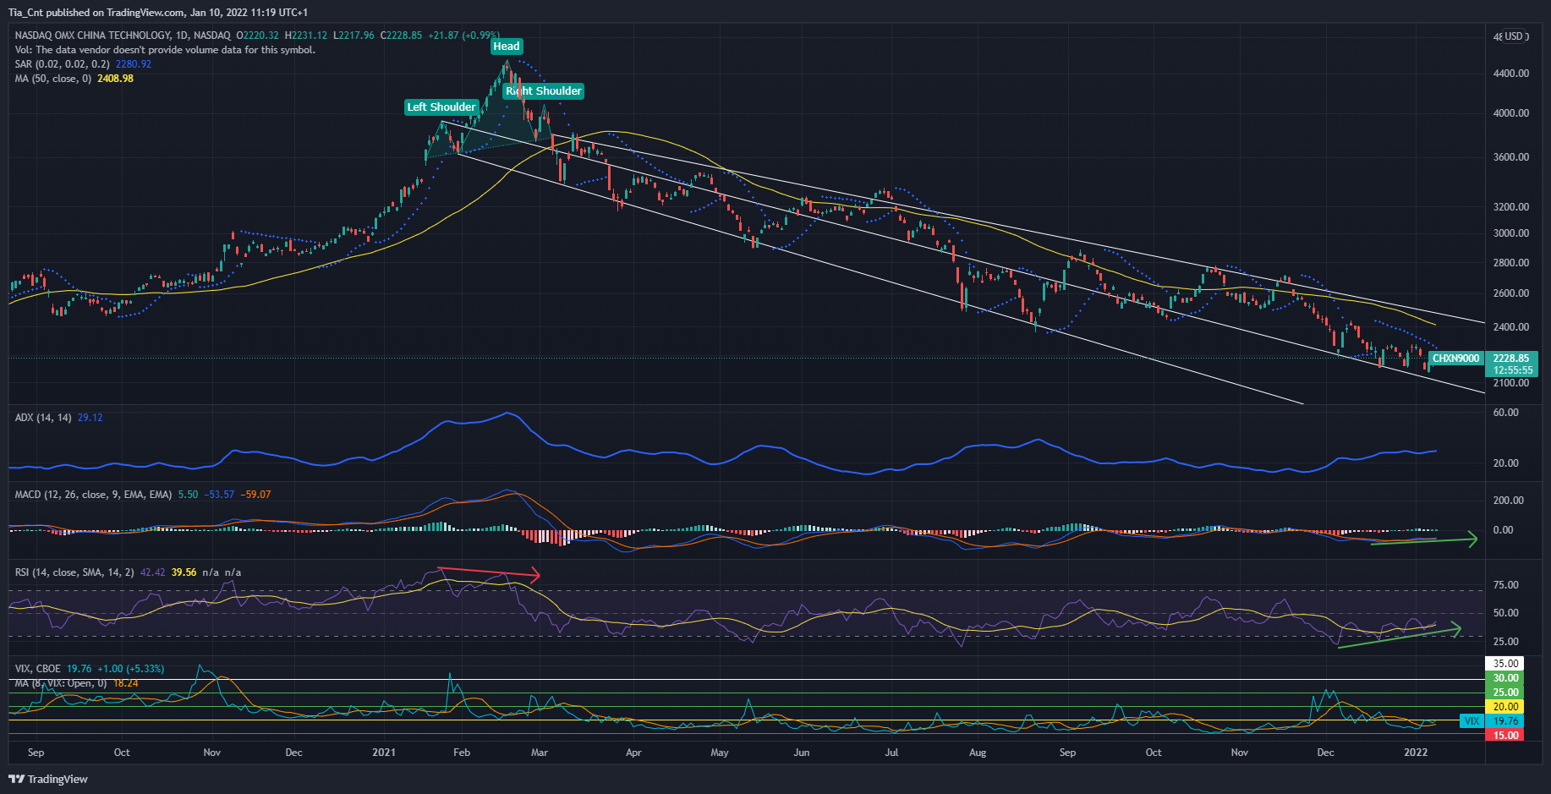The image size is (1551, 794).
Task: Click the low price L2217.96 in header
Action: coord(353,36)
